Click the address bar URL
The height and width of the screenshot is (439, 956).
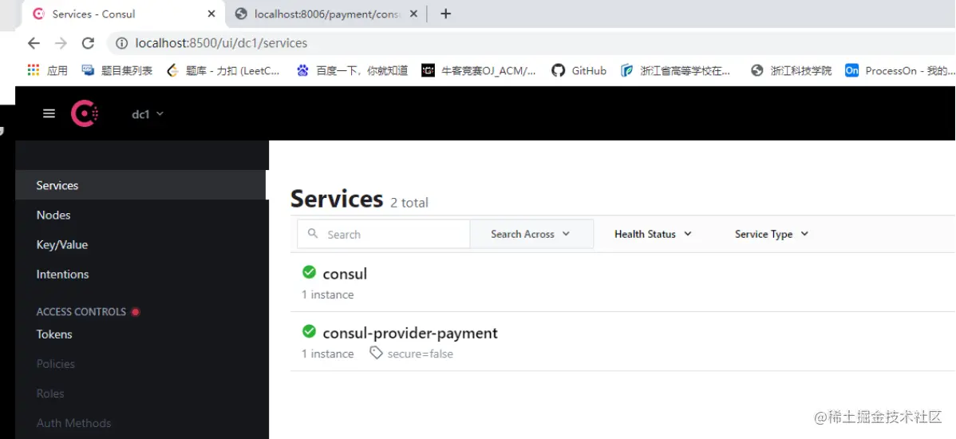coord(221,43)
